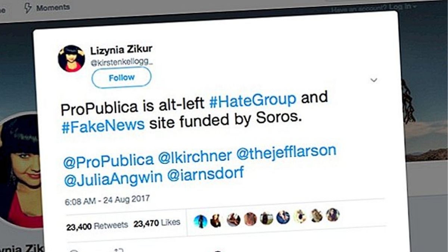Click the Lizynia Zikur display name
Viewport: 448px width, 252px height.
coord(121,49)
